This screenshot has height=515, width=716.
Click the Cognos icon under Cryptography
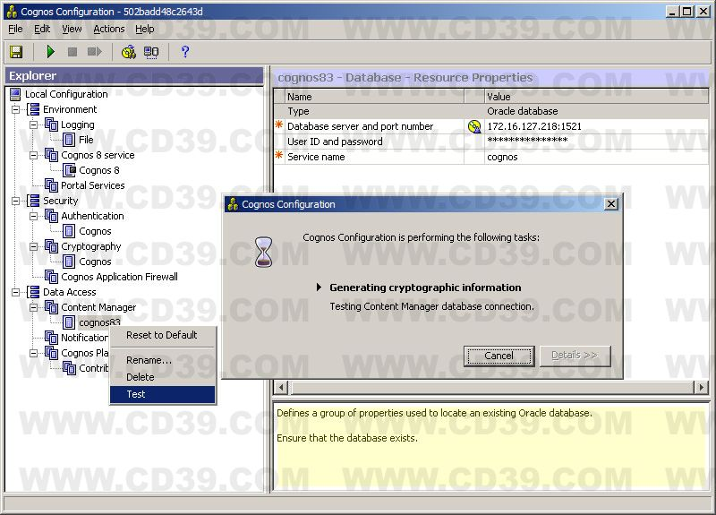[x=69, y=262]
